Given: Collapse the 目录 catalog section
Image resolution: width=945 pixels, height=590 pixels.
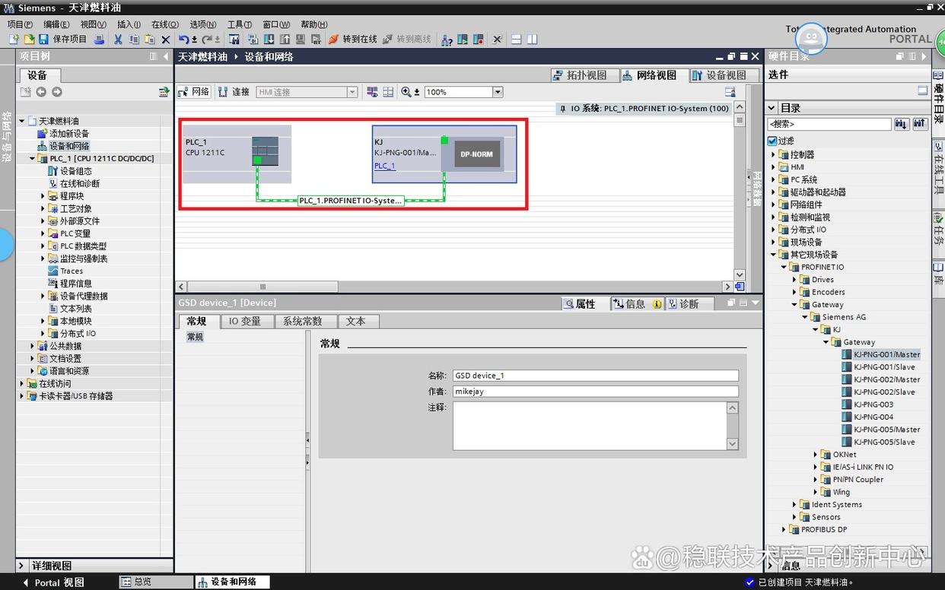Looking at the screenshot, I should (x=772, y=108).
